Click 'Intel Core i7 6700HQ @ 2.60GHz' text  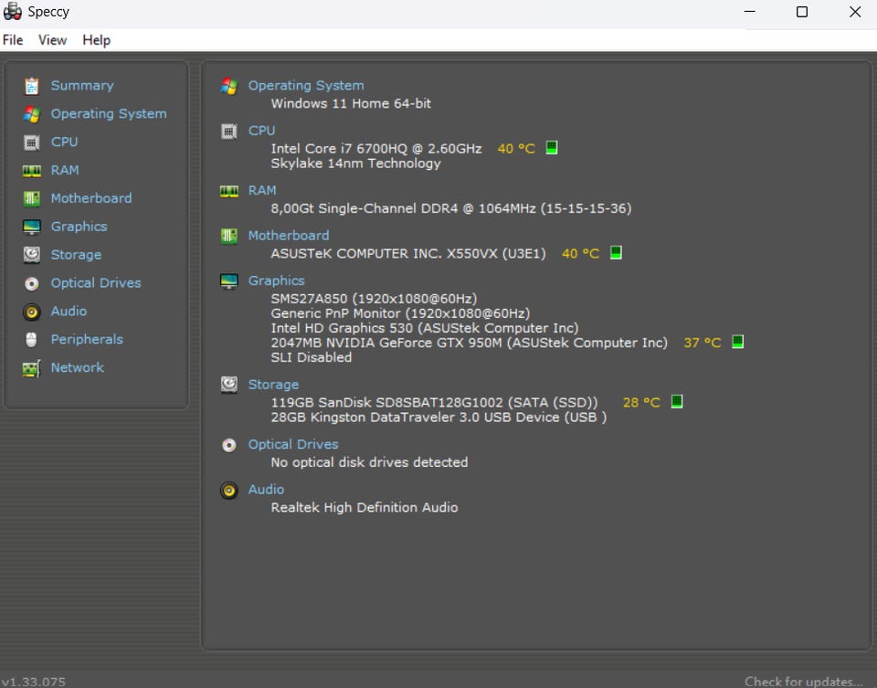tap(376, 148)
